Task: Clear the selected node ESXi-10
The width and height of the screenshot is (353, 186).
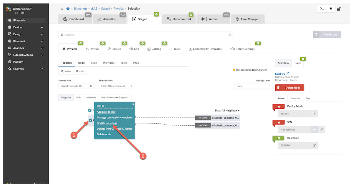Action: click(x=131, y=86)
